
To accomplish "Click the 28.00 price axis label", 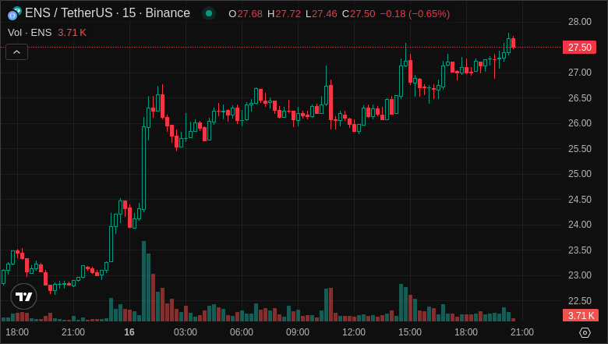I will (x=580, y=22).
